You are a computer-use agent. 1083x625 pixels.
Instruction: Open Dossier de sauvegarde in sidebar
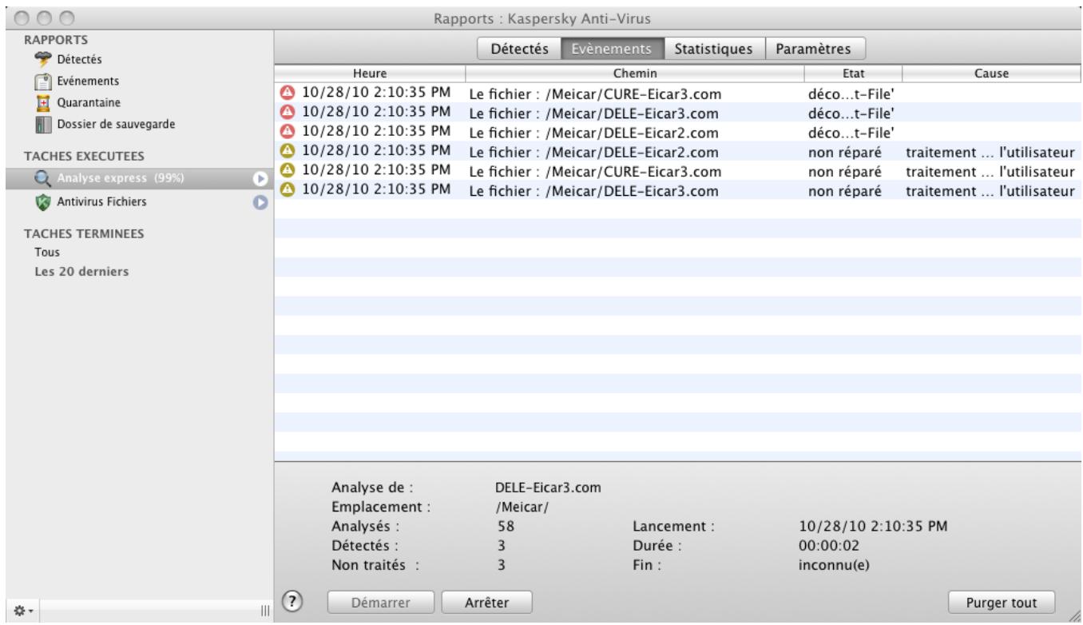[115, 125]
